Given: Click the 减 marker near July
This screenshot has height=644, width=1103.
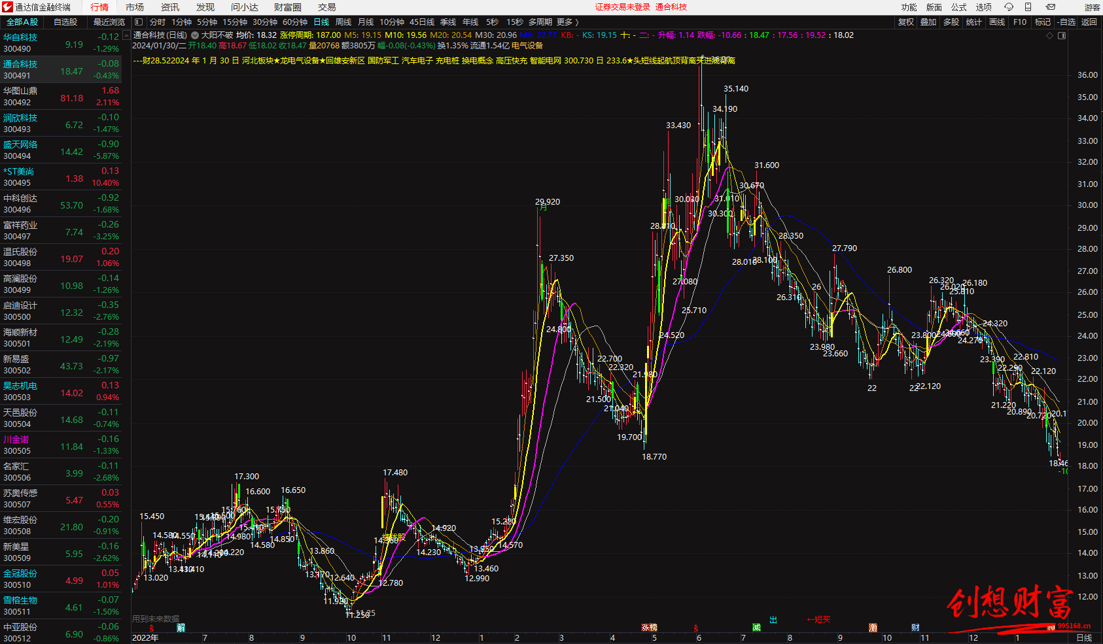Looking at the screenshot, I should click(x=756, y=628).
